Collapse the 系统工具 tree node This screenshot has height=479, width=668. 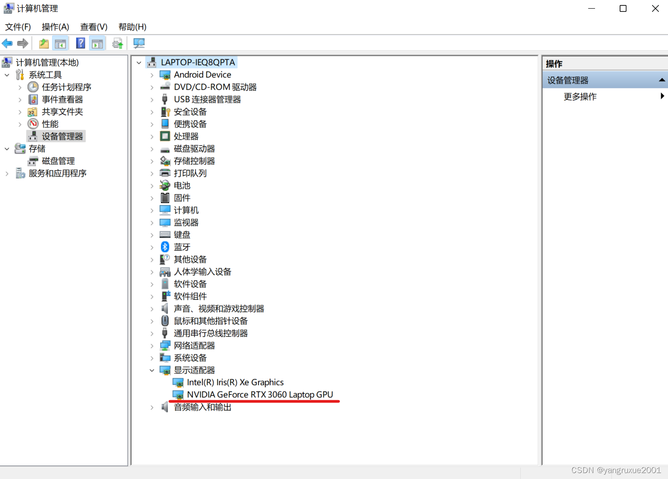7,75
